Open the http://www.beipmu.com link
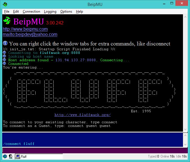The image size is (190, 162). (25, 29)
